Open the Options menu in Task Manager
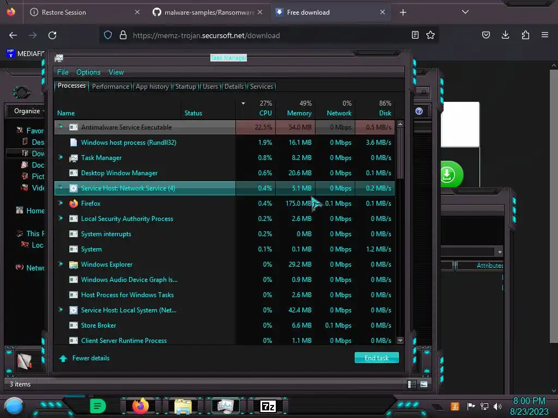This screenshot has width=558, height=418. click(x=88, y=72)
